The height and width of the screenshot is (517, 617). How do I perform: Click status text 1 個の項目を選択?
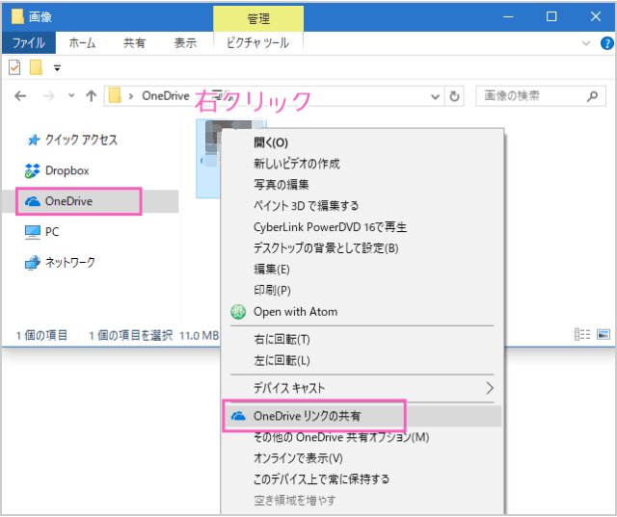pos(131,335)
